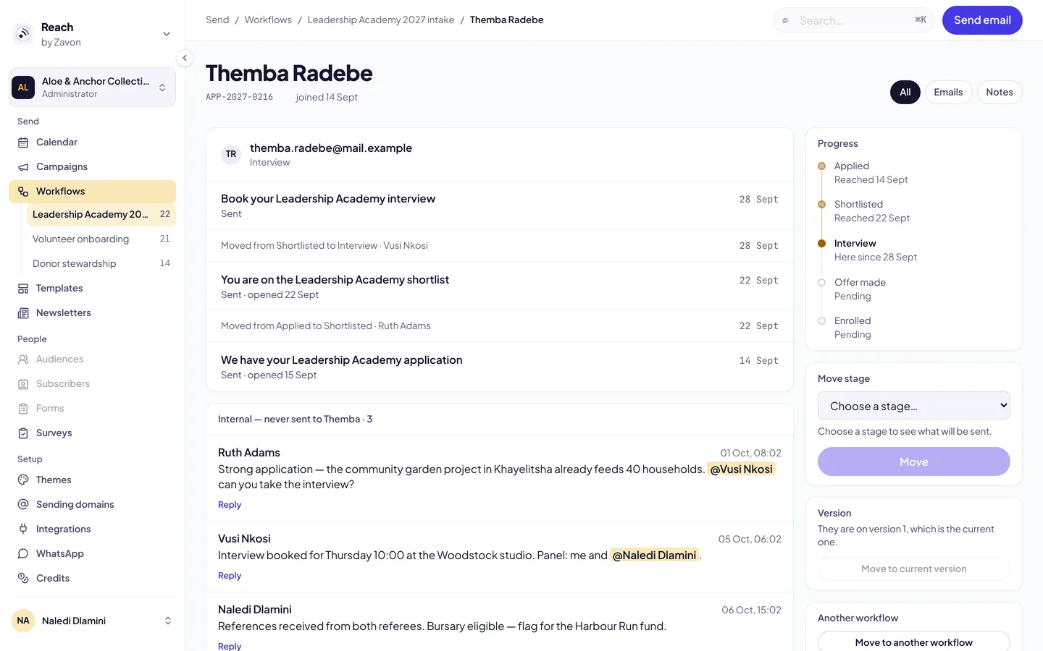Open the Calendar icon in sidebar
The height and width of the screenshot is (651, 1043).
click(x=23, y=142)
